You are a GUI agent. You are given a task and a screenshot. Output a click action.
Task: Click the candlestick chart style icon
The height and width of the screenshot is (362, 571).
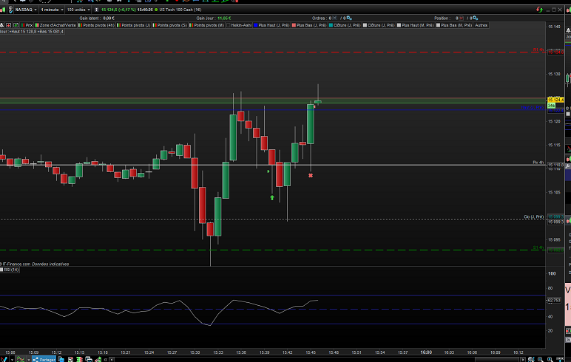point(2,10)
